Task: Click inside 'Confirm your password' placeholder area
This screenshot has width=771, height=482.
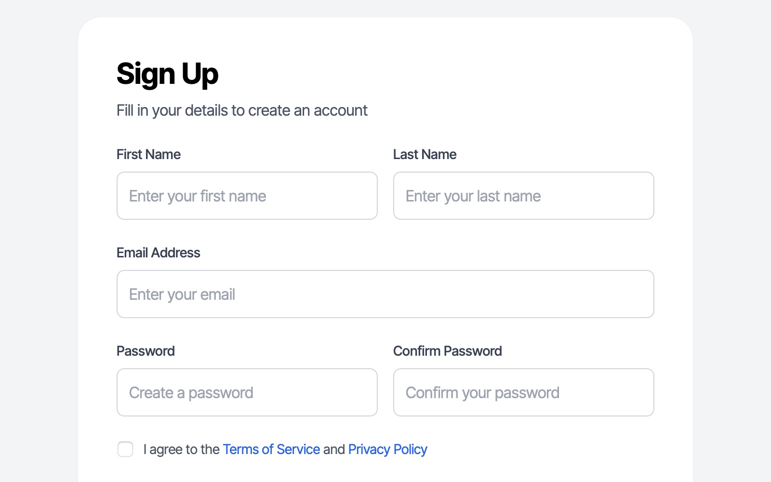Action: click(482, 392)
